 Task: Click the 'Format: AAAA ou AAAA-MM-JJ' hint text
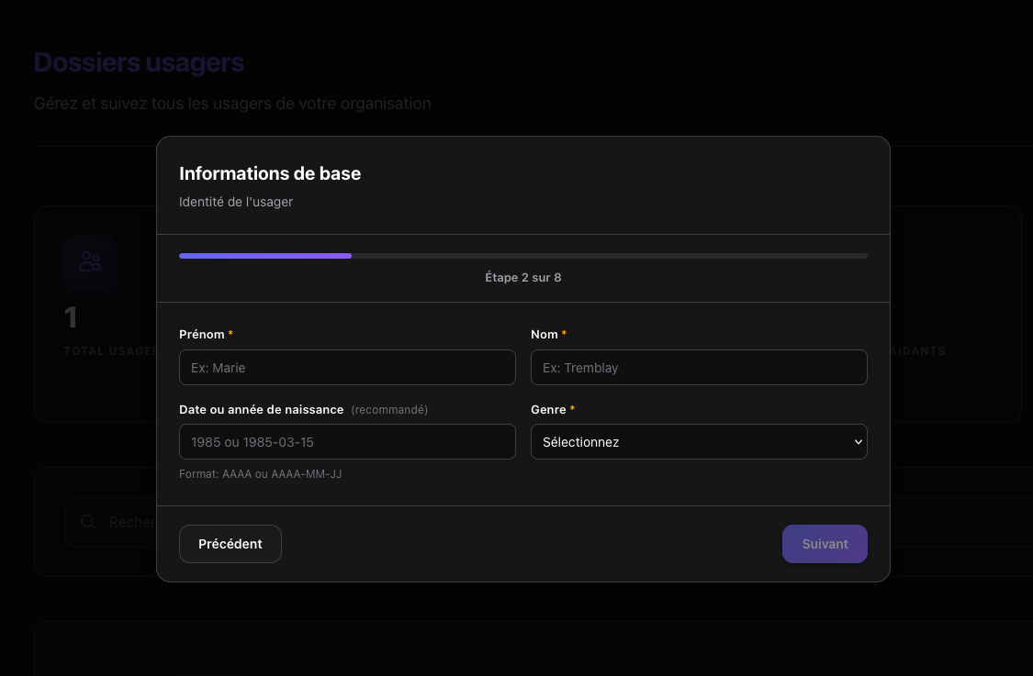261,474
